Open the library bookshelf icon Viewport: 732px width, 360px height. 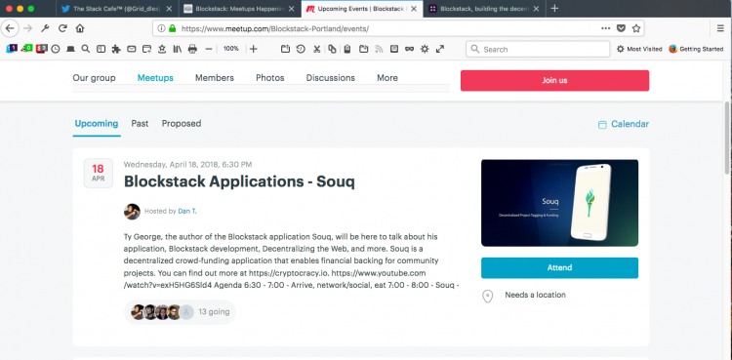tap(178, 49)
